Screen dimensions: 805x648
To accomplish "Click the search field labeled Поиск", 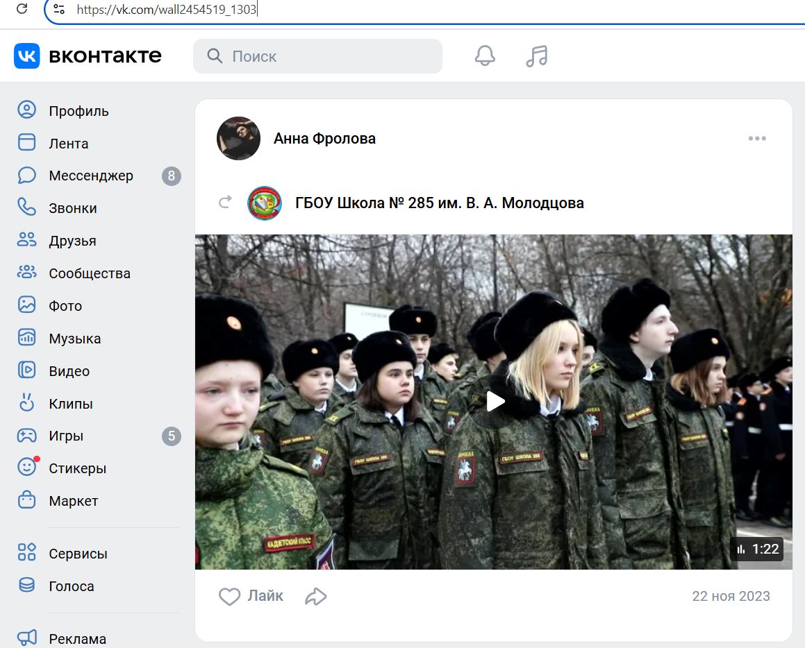I will (317, 56).
